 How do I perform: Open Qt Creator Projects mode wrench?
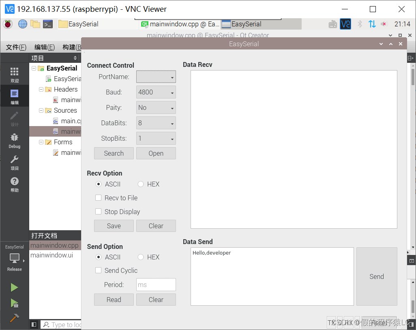[x=14, y=162]
